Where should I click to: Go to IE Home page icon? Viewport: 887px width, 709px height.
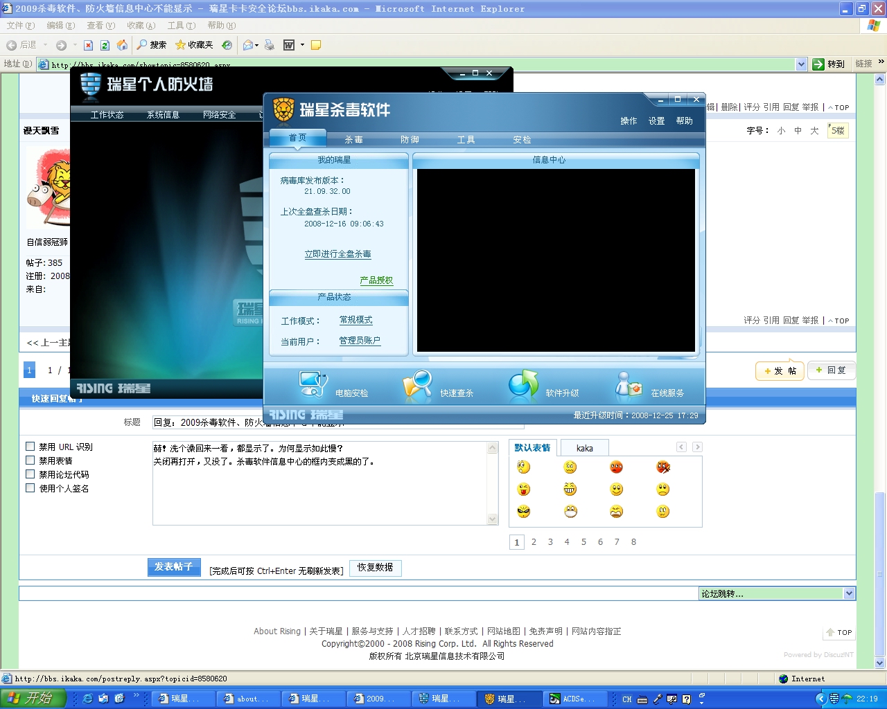[x=122, y=45]
